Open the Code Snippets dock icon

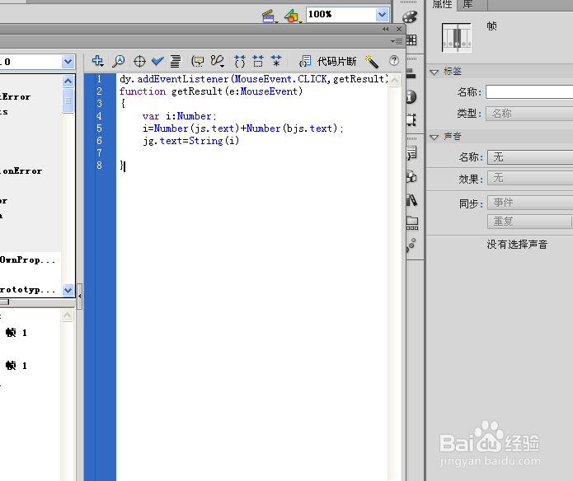coord(411,153)
